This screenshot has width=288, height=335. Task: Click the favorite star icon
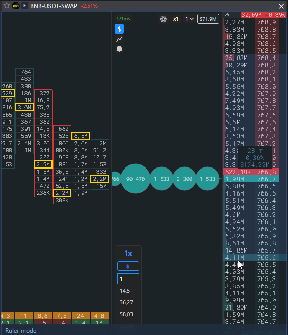[7, 5]
